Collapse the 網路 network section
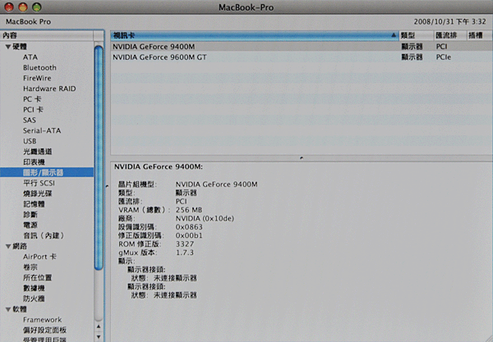Screen dimensions: 493x342 coord(8,246)
